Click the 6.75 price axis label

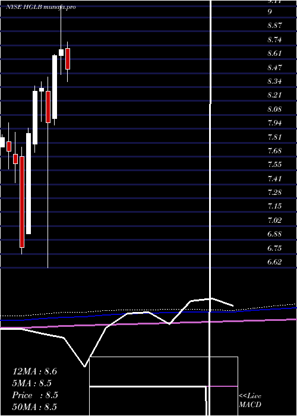tap(274, 248)
